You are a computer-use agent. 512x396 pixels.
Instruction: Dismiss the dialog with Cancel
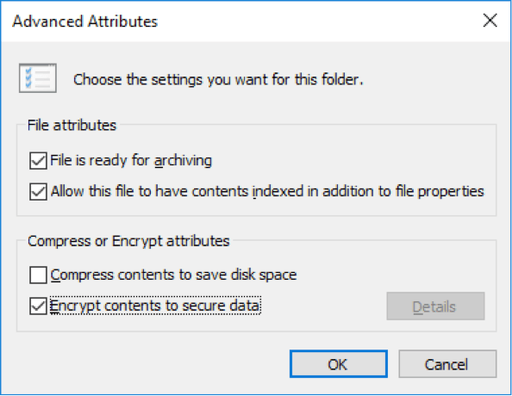coord(447,364)
